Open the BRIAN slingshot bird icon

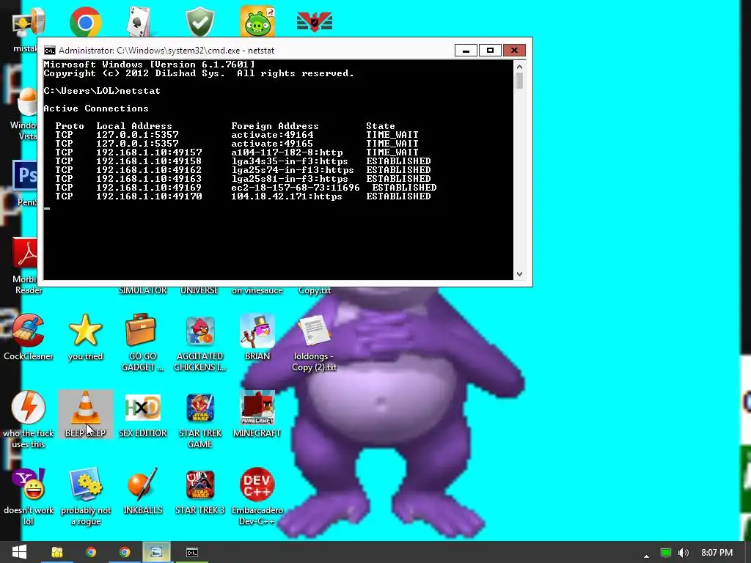(257, 336)
